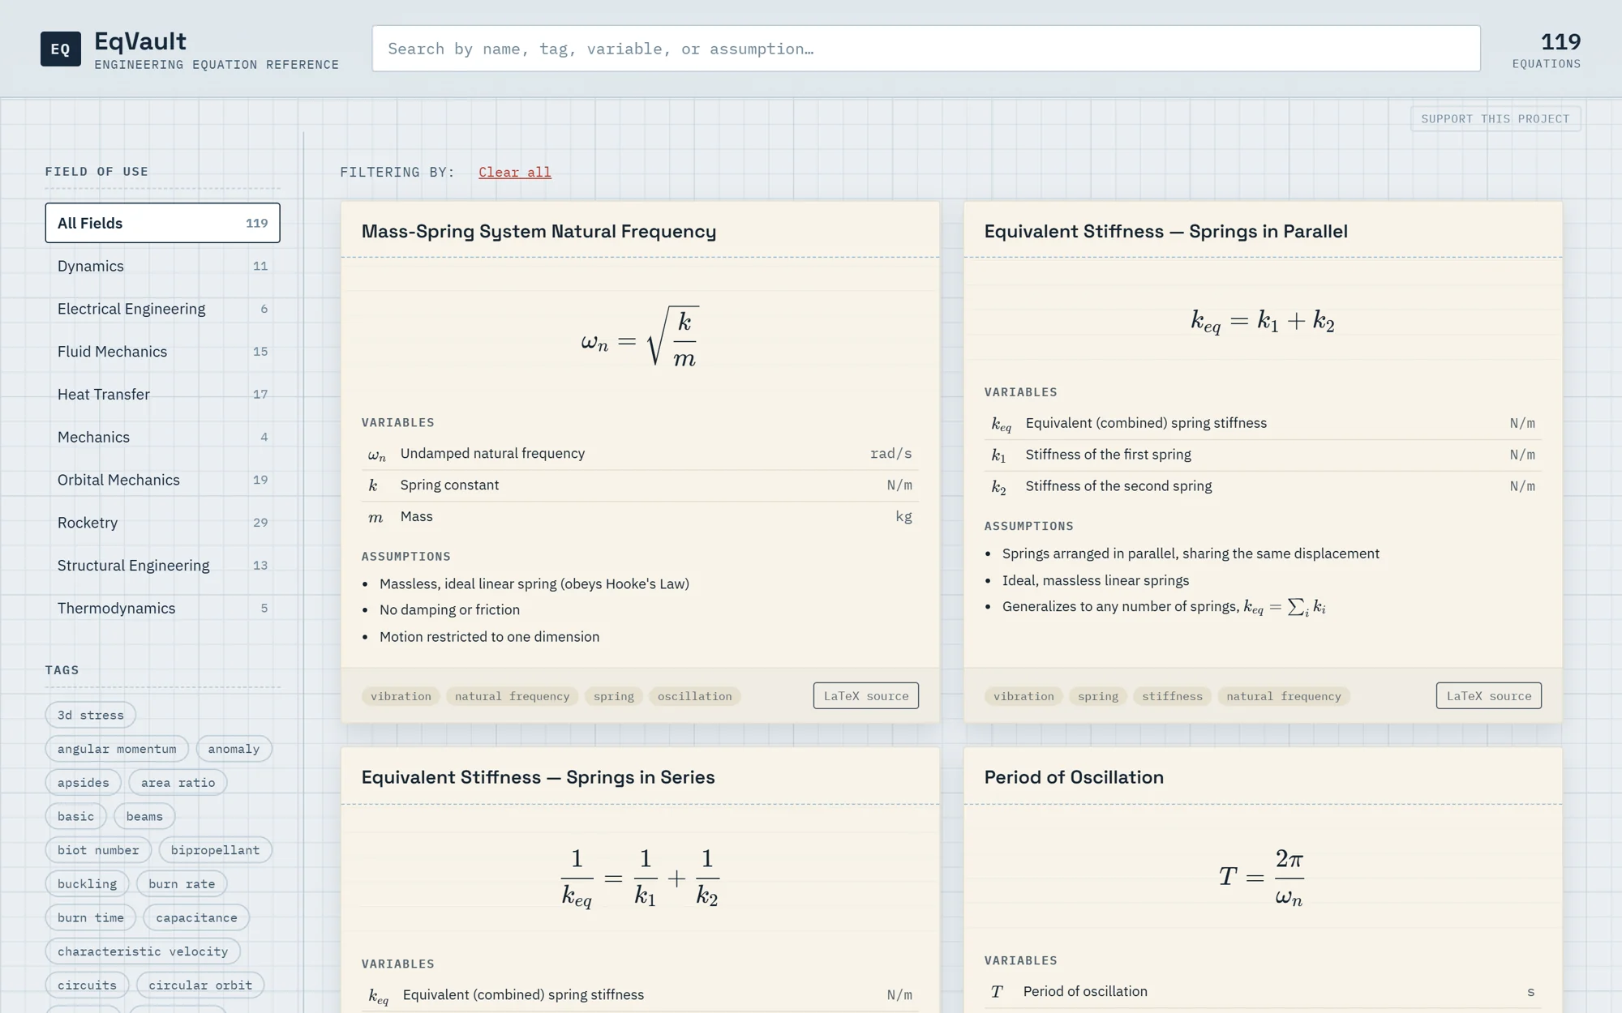Click the 119 equations counter
1622x1013 pixels.
(1547, 49)
